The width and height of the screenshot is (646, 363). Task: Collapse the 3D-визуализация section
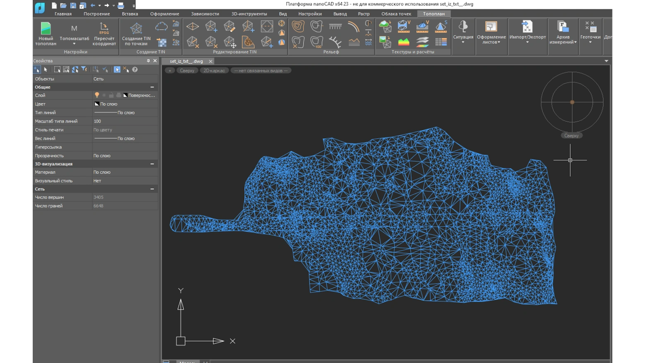point(152,164)
